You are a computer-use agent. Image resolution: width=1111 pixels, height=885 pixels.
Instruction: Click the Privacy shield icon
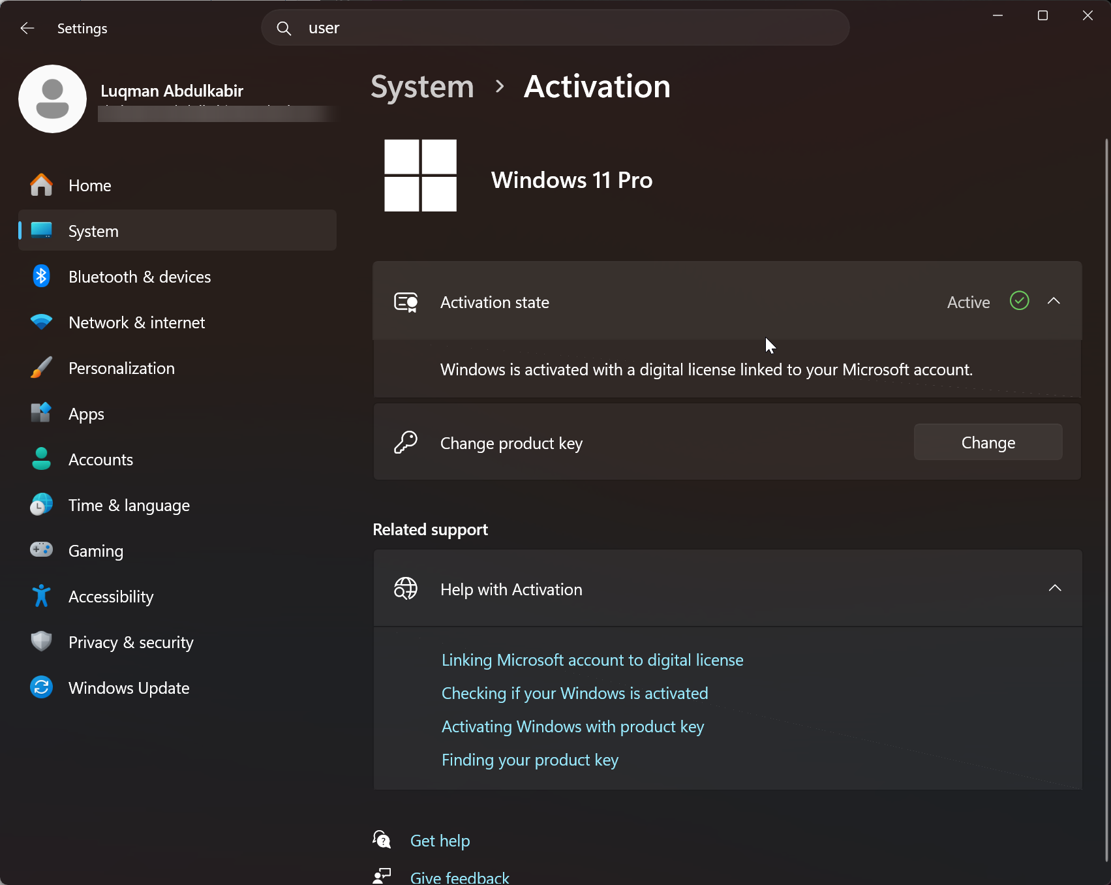[41, 642]
